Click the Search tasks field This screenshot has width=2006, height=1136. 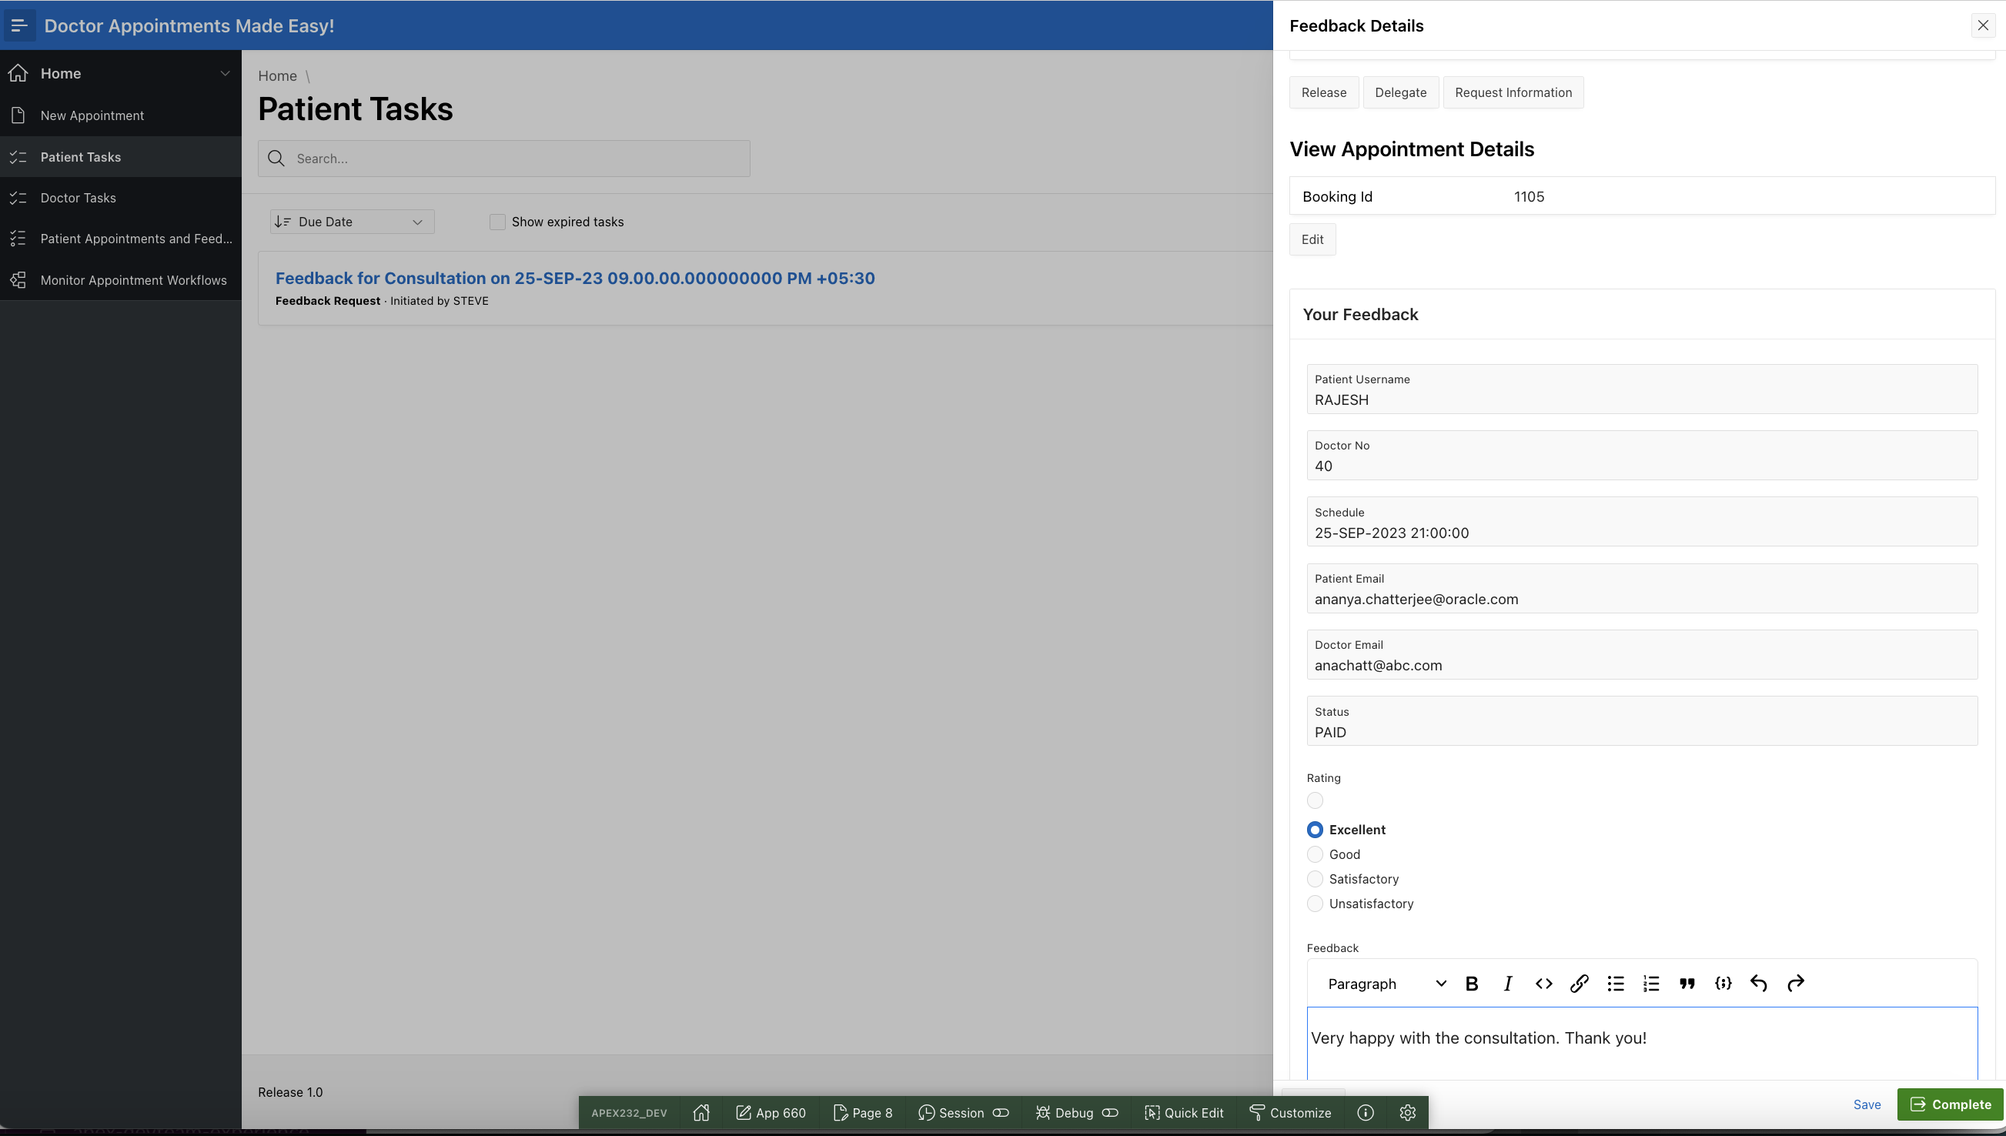point(515,159)
